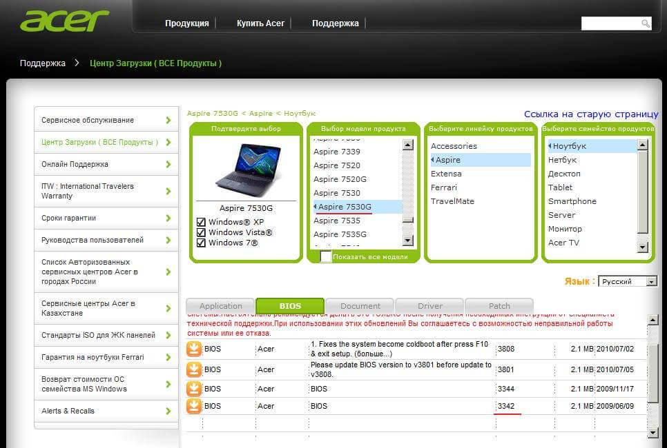Open Ссылка на старую страницу link
The width and height of the screenshot is (667, 448).
(x=590, y=114)
